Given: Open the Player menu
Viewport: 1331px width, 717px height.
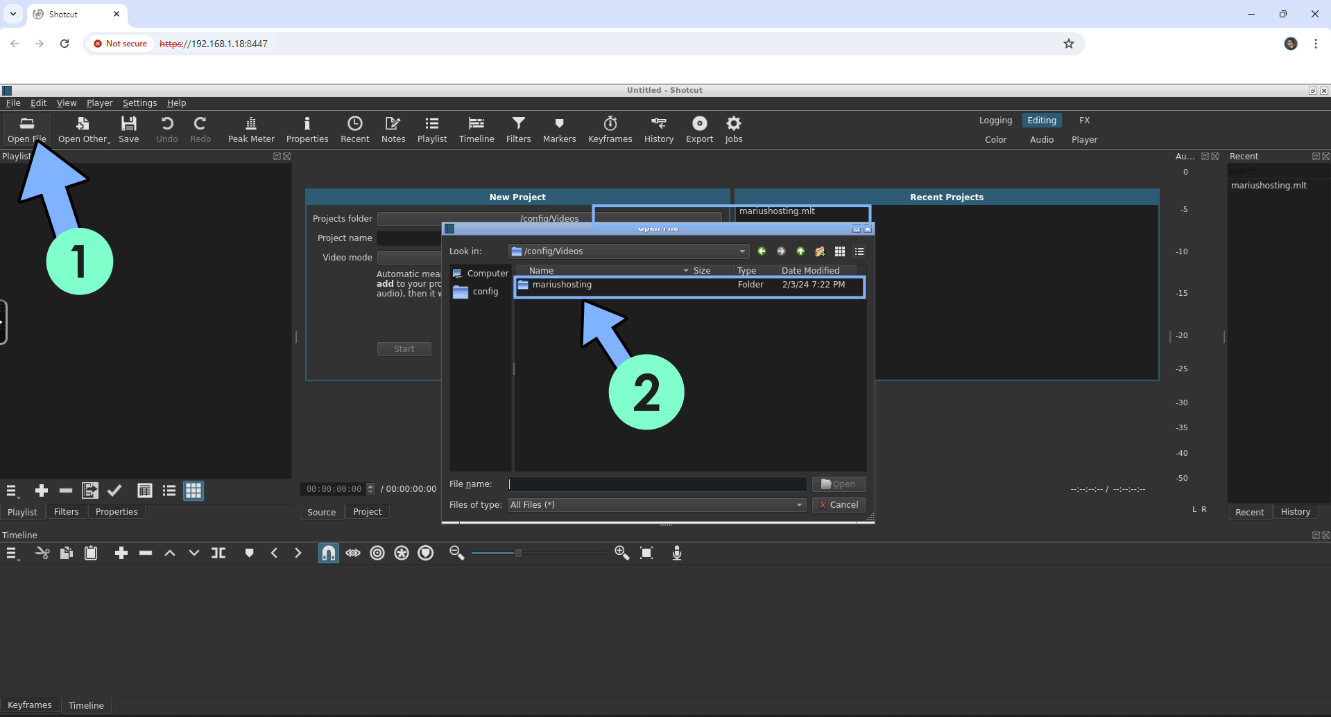Looking at the screenshot, I should 99,103.
